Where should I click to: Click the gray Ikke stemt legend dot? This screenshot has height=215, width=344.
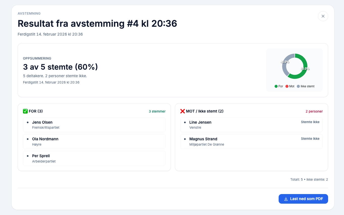click(x=298, y=86)
